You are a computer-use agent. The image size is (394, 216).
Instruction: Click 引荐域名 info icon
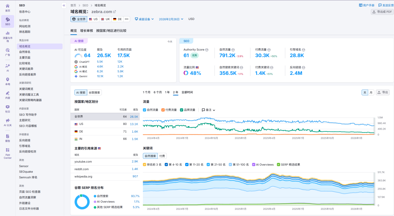pos(303,50)
